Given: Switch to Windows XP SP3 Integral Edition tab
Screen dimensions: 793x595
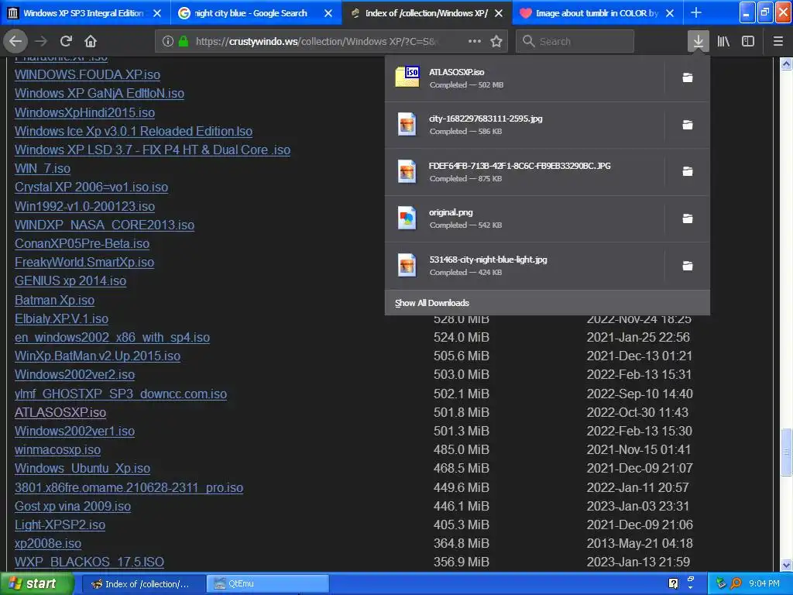Looking at the screenshot, I should 84,13.
